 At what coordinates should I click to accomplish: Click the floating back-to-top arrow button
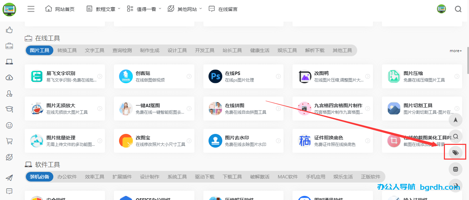point(456,120)
